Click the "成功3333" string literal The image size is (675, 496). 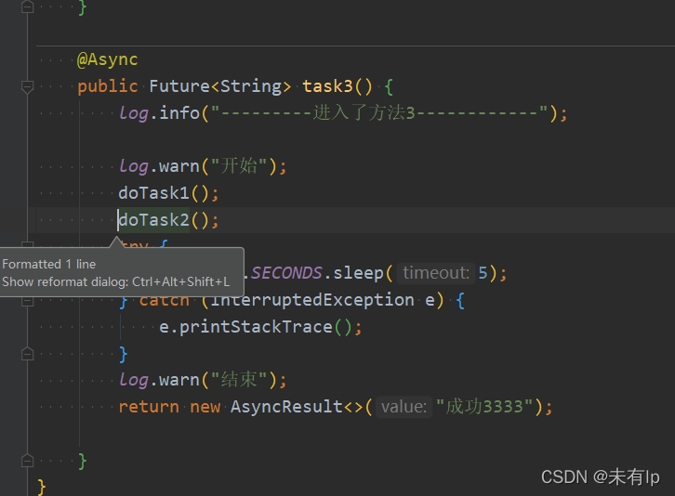pyautogui.click(x=484, y=407)
